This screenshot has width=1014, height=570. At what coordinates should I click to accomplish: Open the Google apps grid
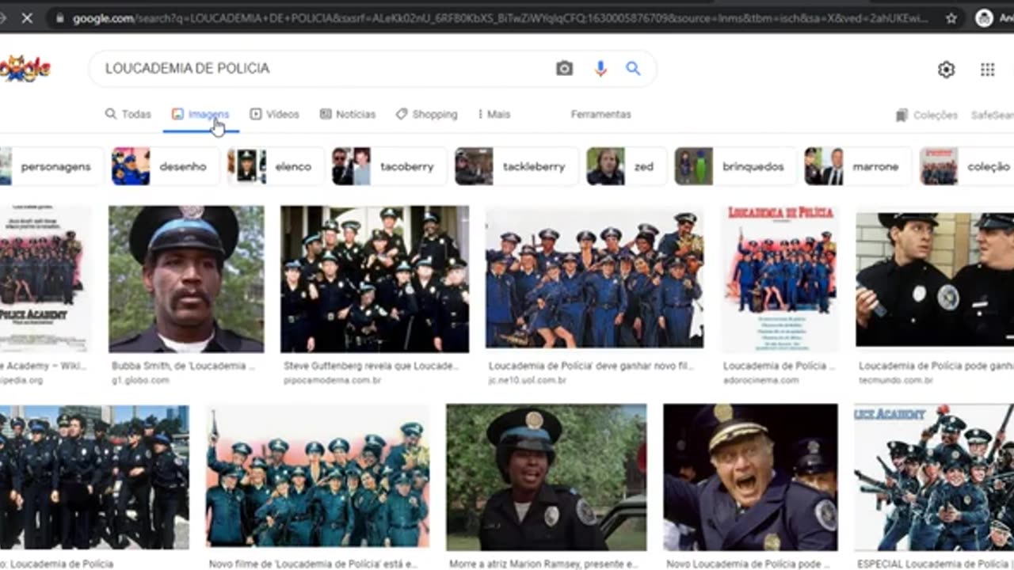click(987, 70)
